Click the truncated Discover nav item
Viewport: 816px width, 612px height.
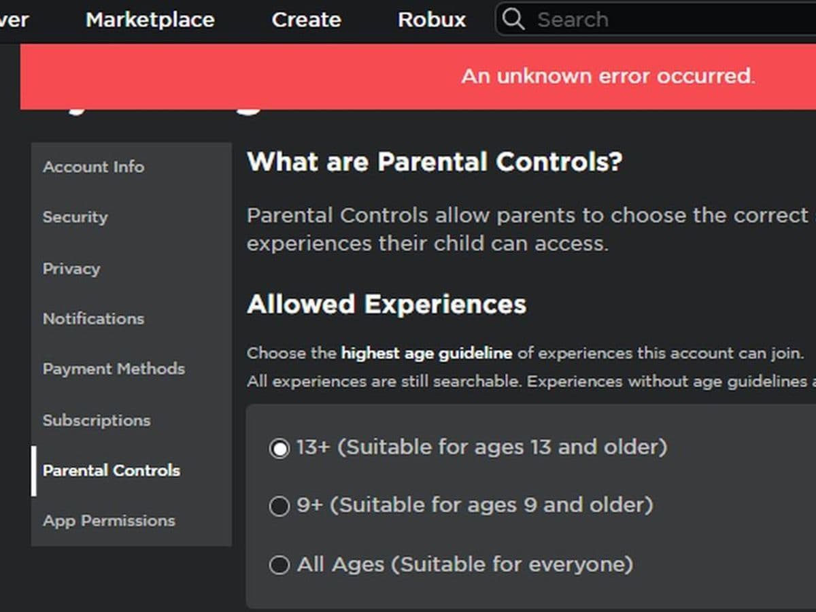click(14, 20)
